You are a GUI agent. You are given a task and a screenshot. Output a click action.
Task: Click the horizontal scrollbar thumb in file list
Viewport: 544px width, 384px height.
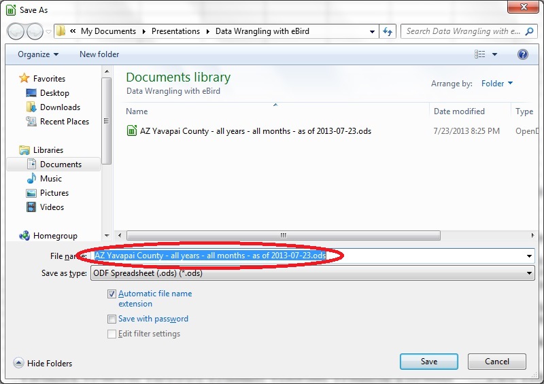pos(284,235)
